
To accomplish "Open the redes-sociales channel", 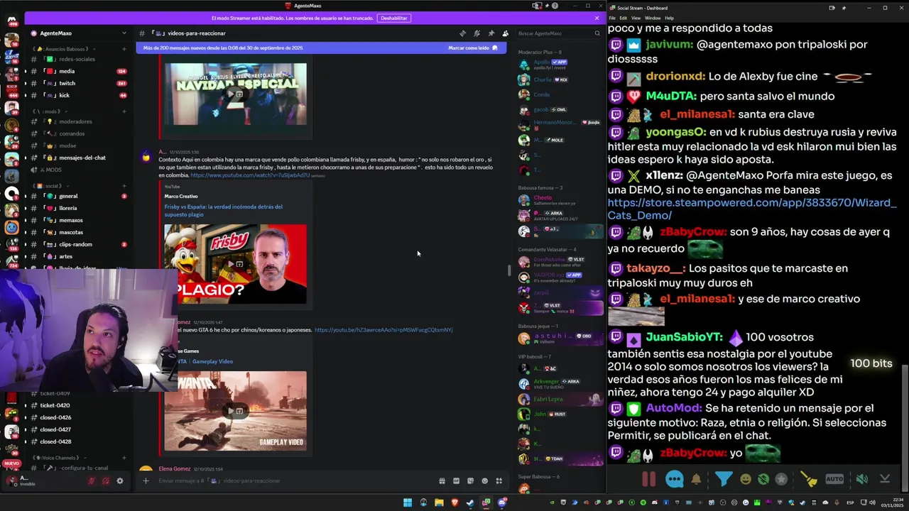I will coord(78,59).
